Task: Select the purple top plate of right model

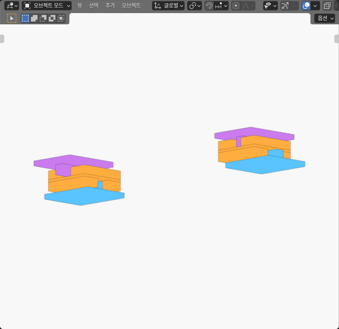Action: coord(254,133)
